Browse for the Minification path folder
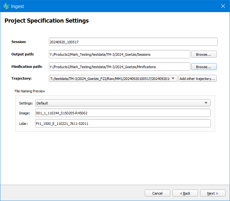The height and width of the screenshot is (201, 230). click(x=204, y=67)
